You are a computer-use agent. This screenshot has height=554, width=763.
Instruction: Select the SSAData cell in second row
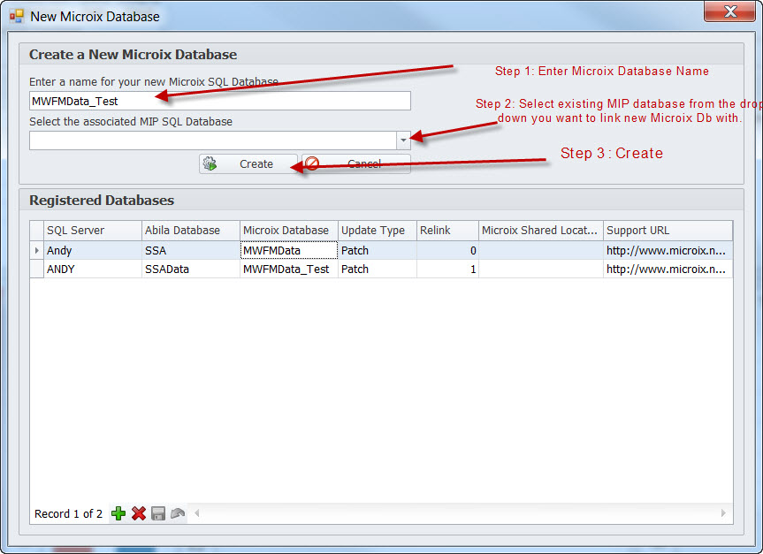tap(190, 269)
